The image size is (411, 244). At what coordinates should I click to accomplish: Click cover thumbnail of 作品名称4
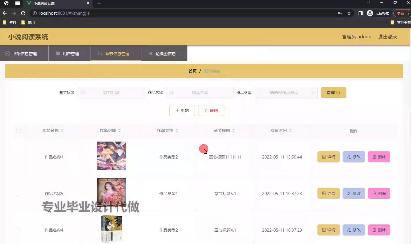pos(111,229)
